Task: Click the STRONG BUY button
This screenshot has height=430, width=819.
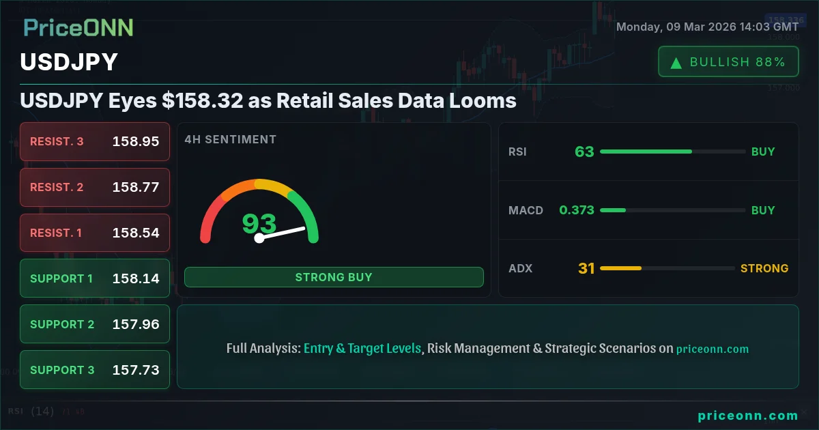Action: pos(334,277)
